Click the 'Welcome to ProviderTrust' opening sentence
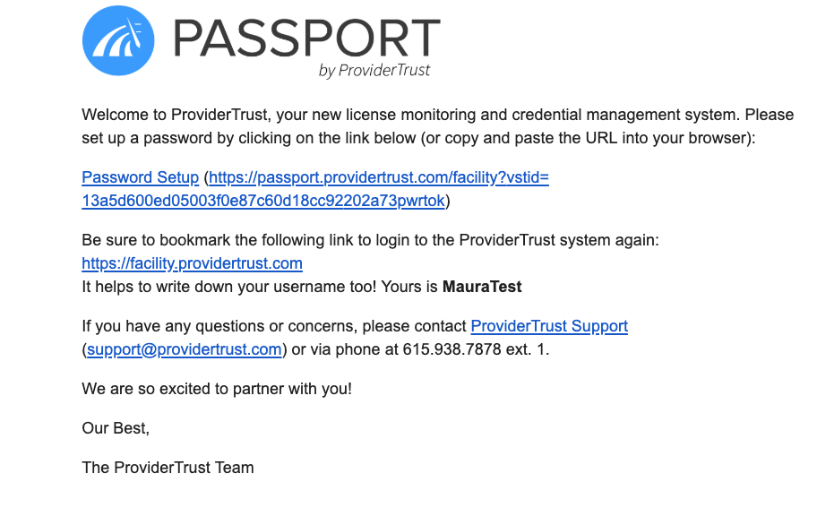 point(436,115)
